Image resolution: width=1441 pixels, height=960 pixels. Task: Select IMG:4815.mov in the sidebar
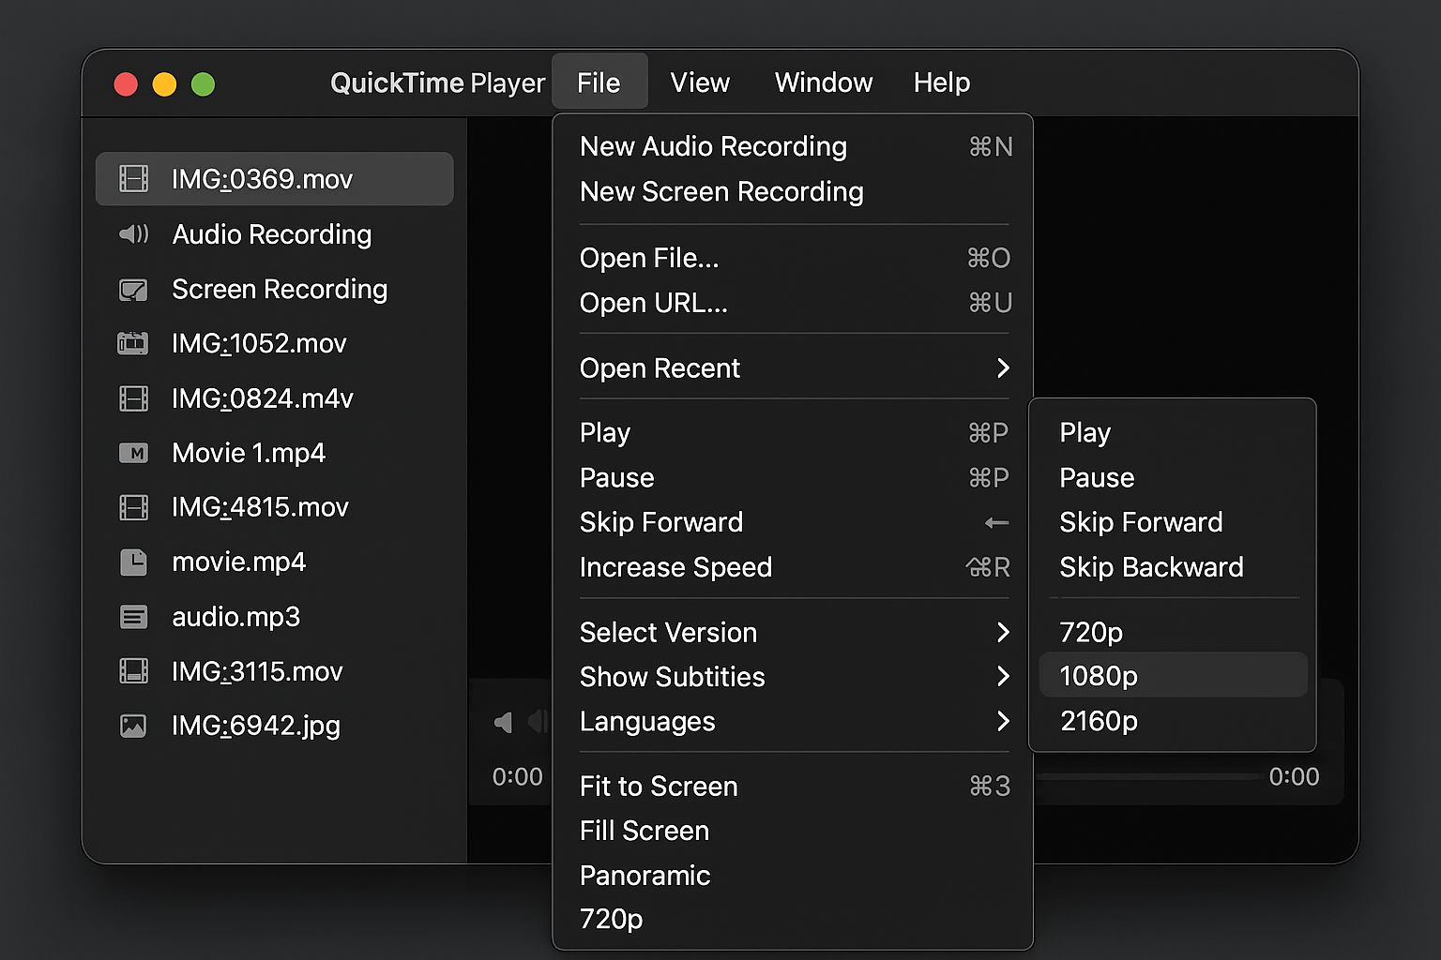[x=260, y=507]
